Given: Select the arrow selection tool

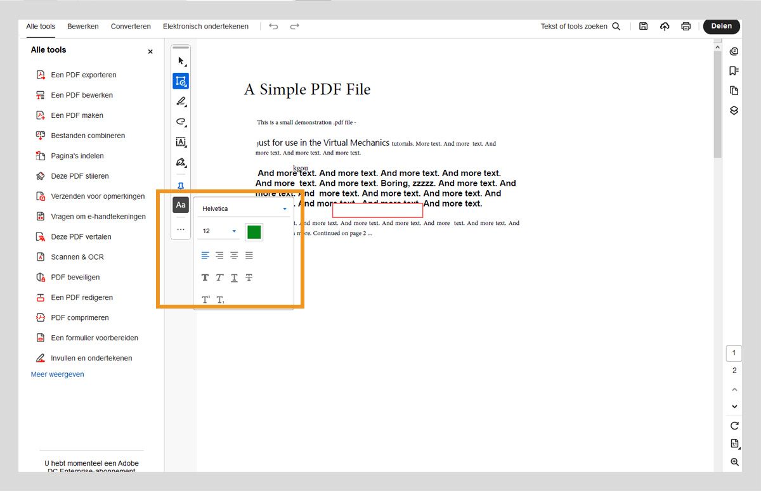Looking at the screenshot, I should (181, 61).
